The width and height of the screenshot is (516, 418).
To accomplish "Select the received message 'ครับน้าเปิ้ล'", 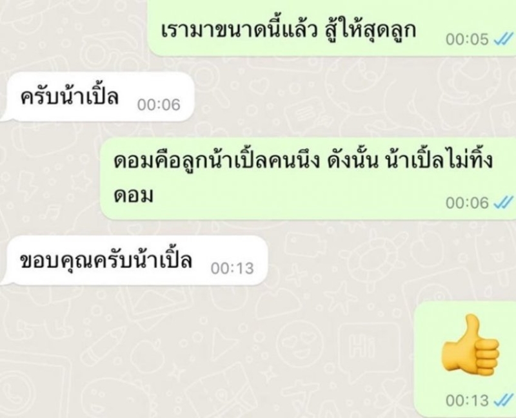I will pyautogui.click(x=98, y=97).
